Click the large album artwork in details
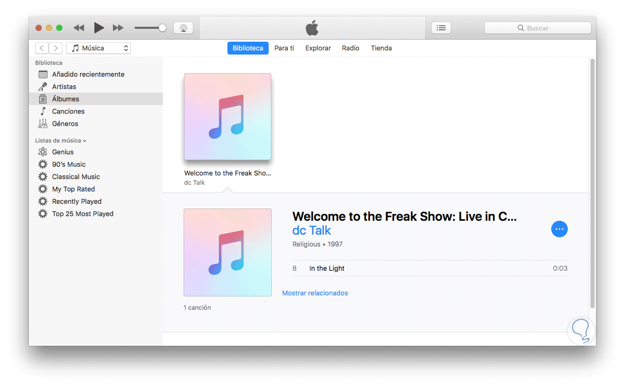The width and height of the screenshot is (625, 387). (x=227, y=252)
